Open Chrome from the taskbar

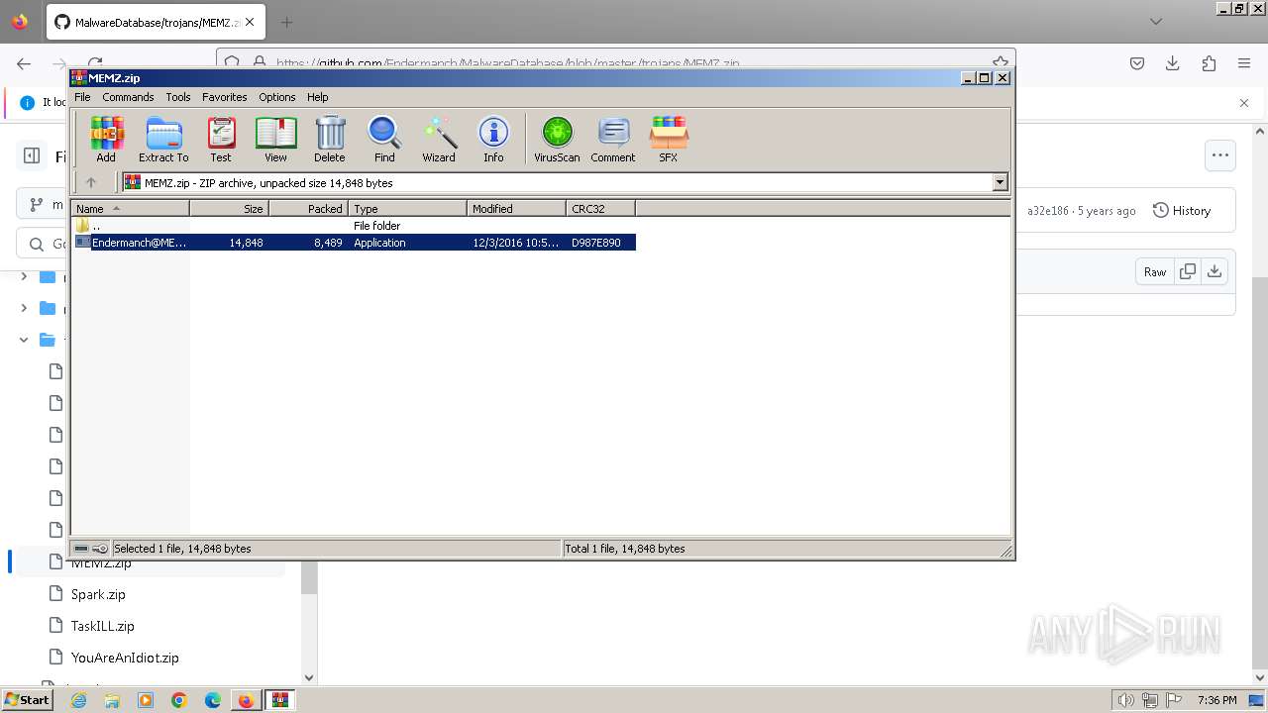click(178, 700)
